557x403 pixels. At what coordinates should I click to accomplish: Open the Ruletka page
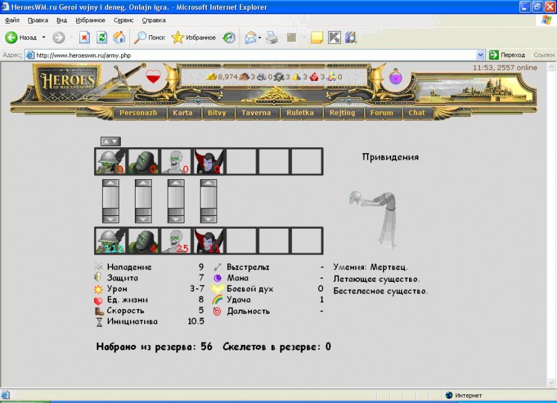[300, 113]
